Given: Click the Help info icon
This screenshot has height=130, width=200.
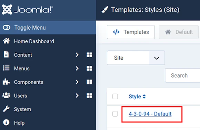Looking at the screenshot, I should pos(6,122).
